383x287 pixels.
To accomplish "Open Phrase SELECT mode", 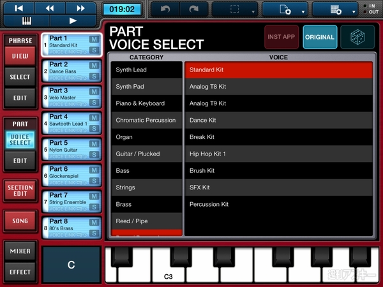I will click(20, 77).
